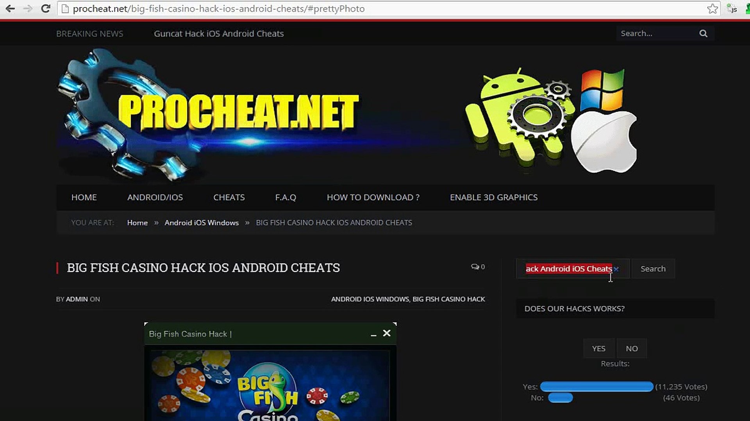Clear sidebar search with the x icon
This screenshot has width=750, height=421.
coord(616,269)
